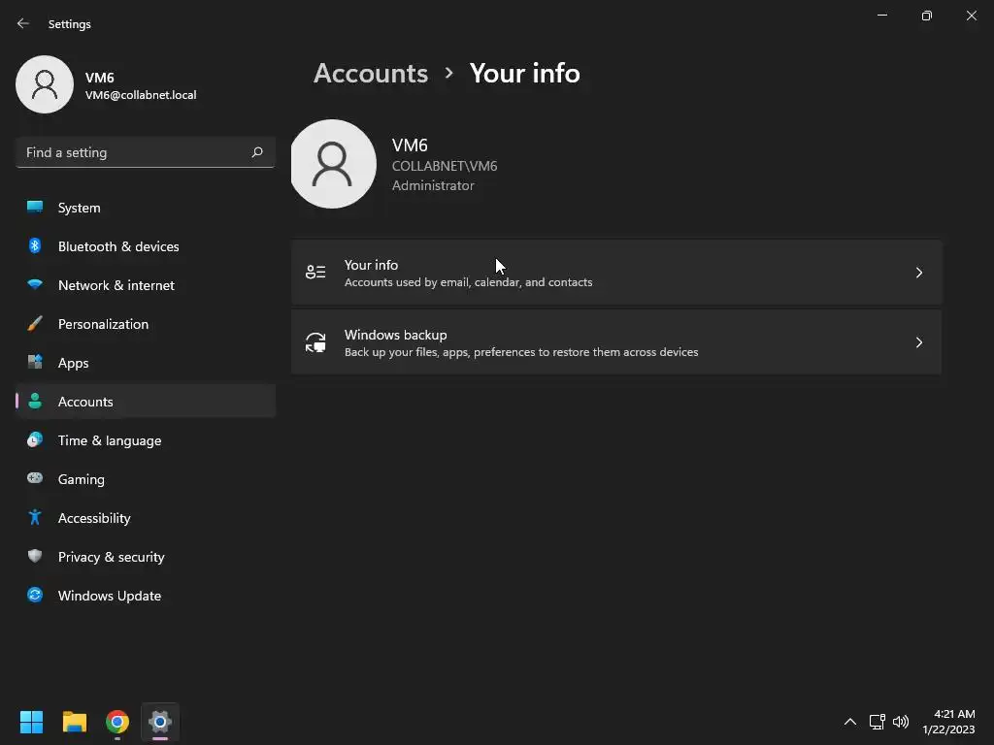Select the Accounts category in sidebar
The height and width of the screenshot is (745, 994).
coord(85,402)
